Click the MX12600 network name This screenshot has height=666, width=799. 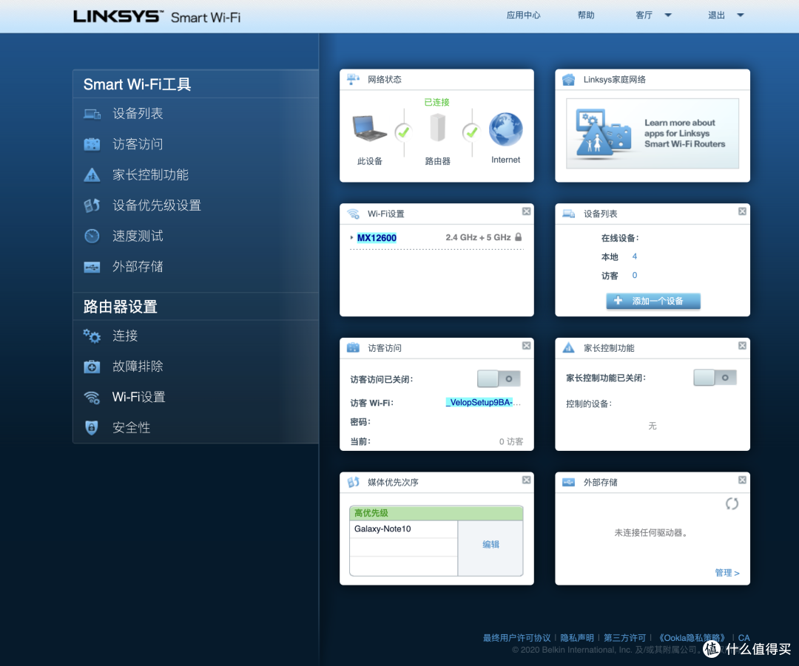pos(377,238)
